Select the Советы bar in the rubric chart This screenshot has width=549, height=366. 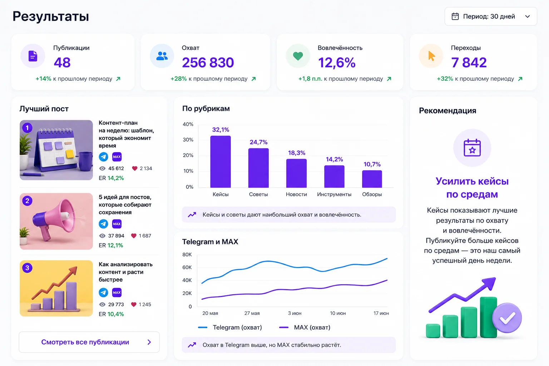[258, 168]
